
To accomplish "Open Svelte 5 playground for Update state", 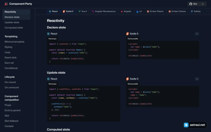I will 197,79.
